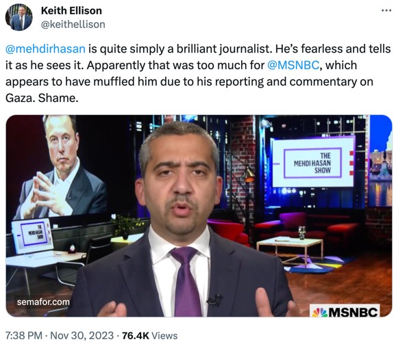The width and height of the screenshot is (396, 342).
Task: Click the lapel microphone on the presenter's jacket
Action: coord(214,299)
